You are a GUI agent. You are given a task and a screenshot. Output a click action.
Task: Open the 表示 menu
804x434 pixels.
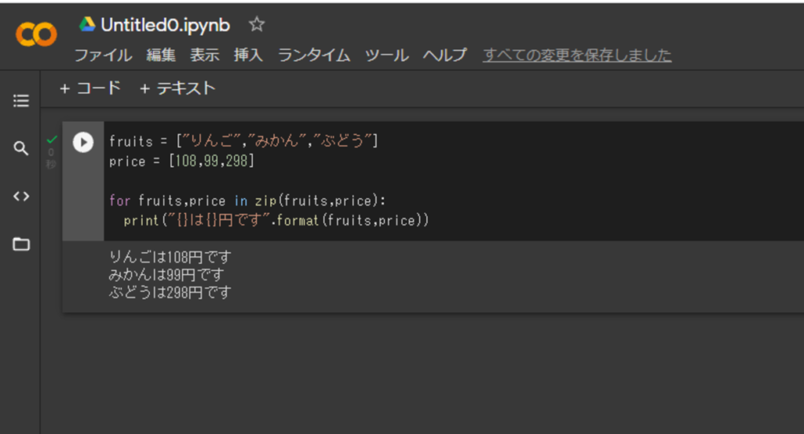click(204, 56)
